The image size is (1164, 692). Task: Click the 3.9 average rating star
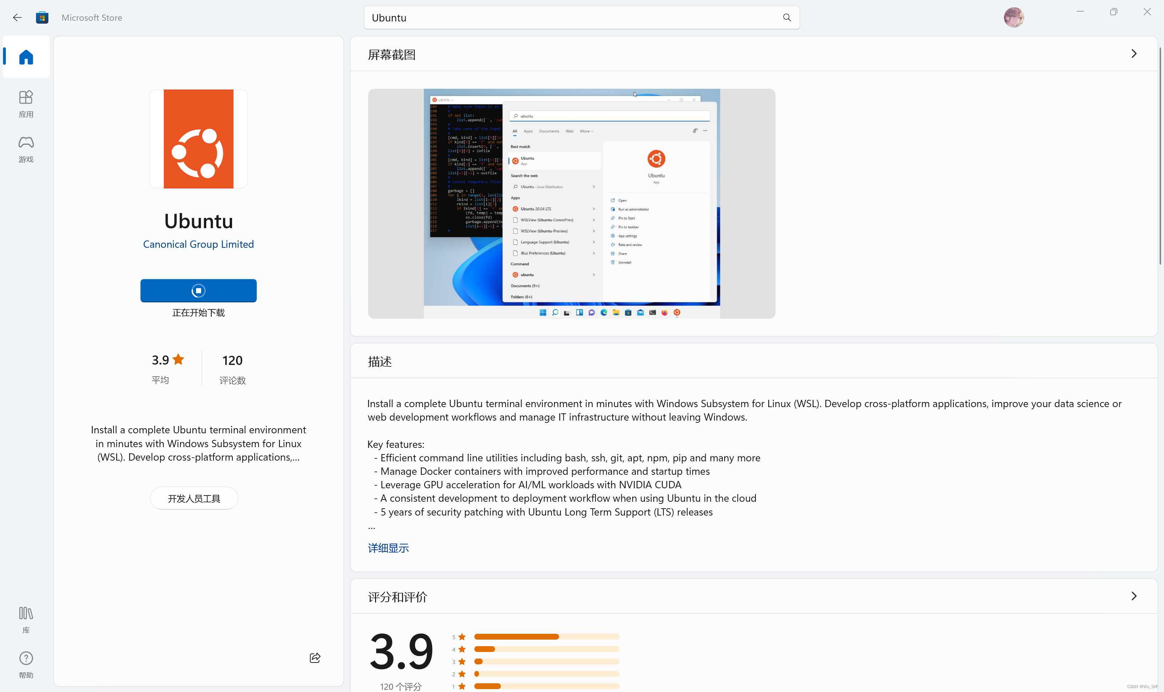[x=179, y=359]
